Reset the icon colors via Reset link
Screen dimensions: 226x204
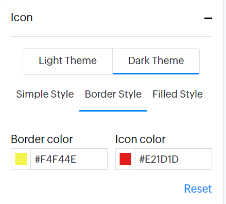(x=198, y=189)
